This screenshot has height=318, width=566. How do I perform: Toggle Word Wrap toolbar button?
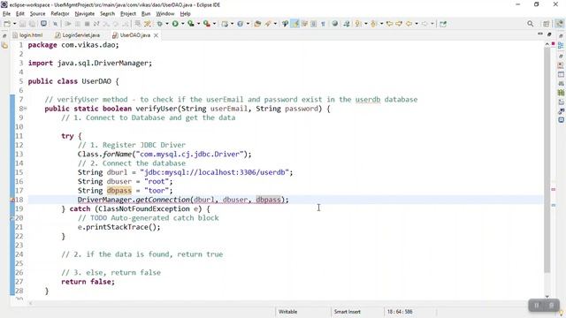point(304,24)
